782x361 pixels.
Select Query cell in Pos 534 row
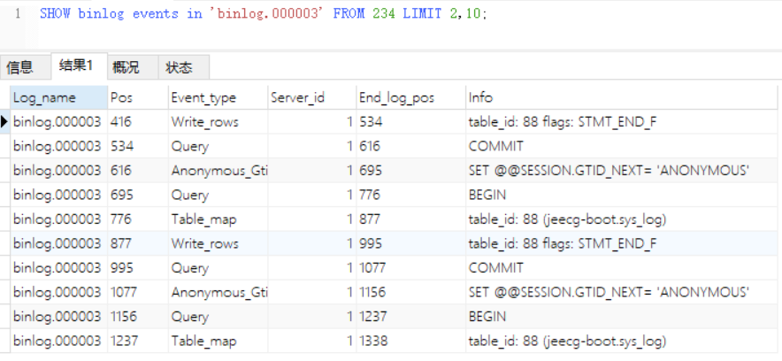tap(218, 146)
